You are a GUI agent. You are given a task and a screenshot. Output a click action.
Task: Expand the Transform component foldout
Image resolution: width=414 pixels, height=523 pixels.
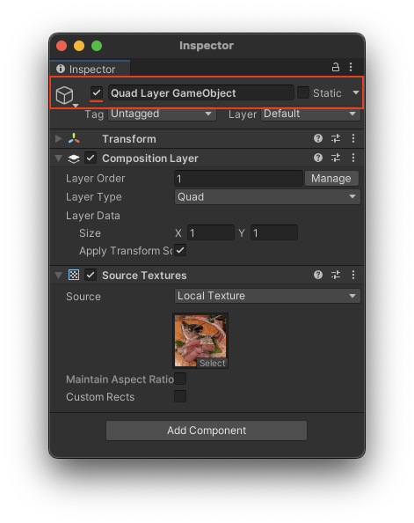coord(59,138)
